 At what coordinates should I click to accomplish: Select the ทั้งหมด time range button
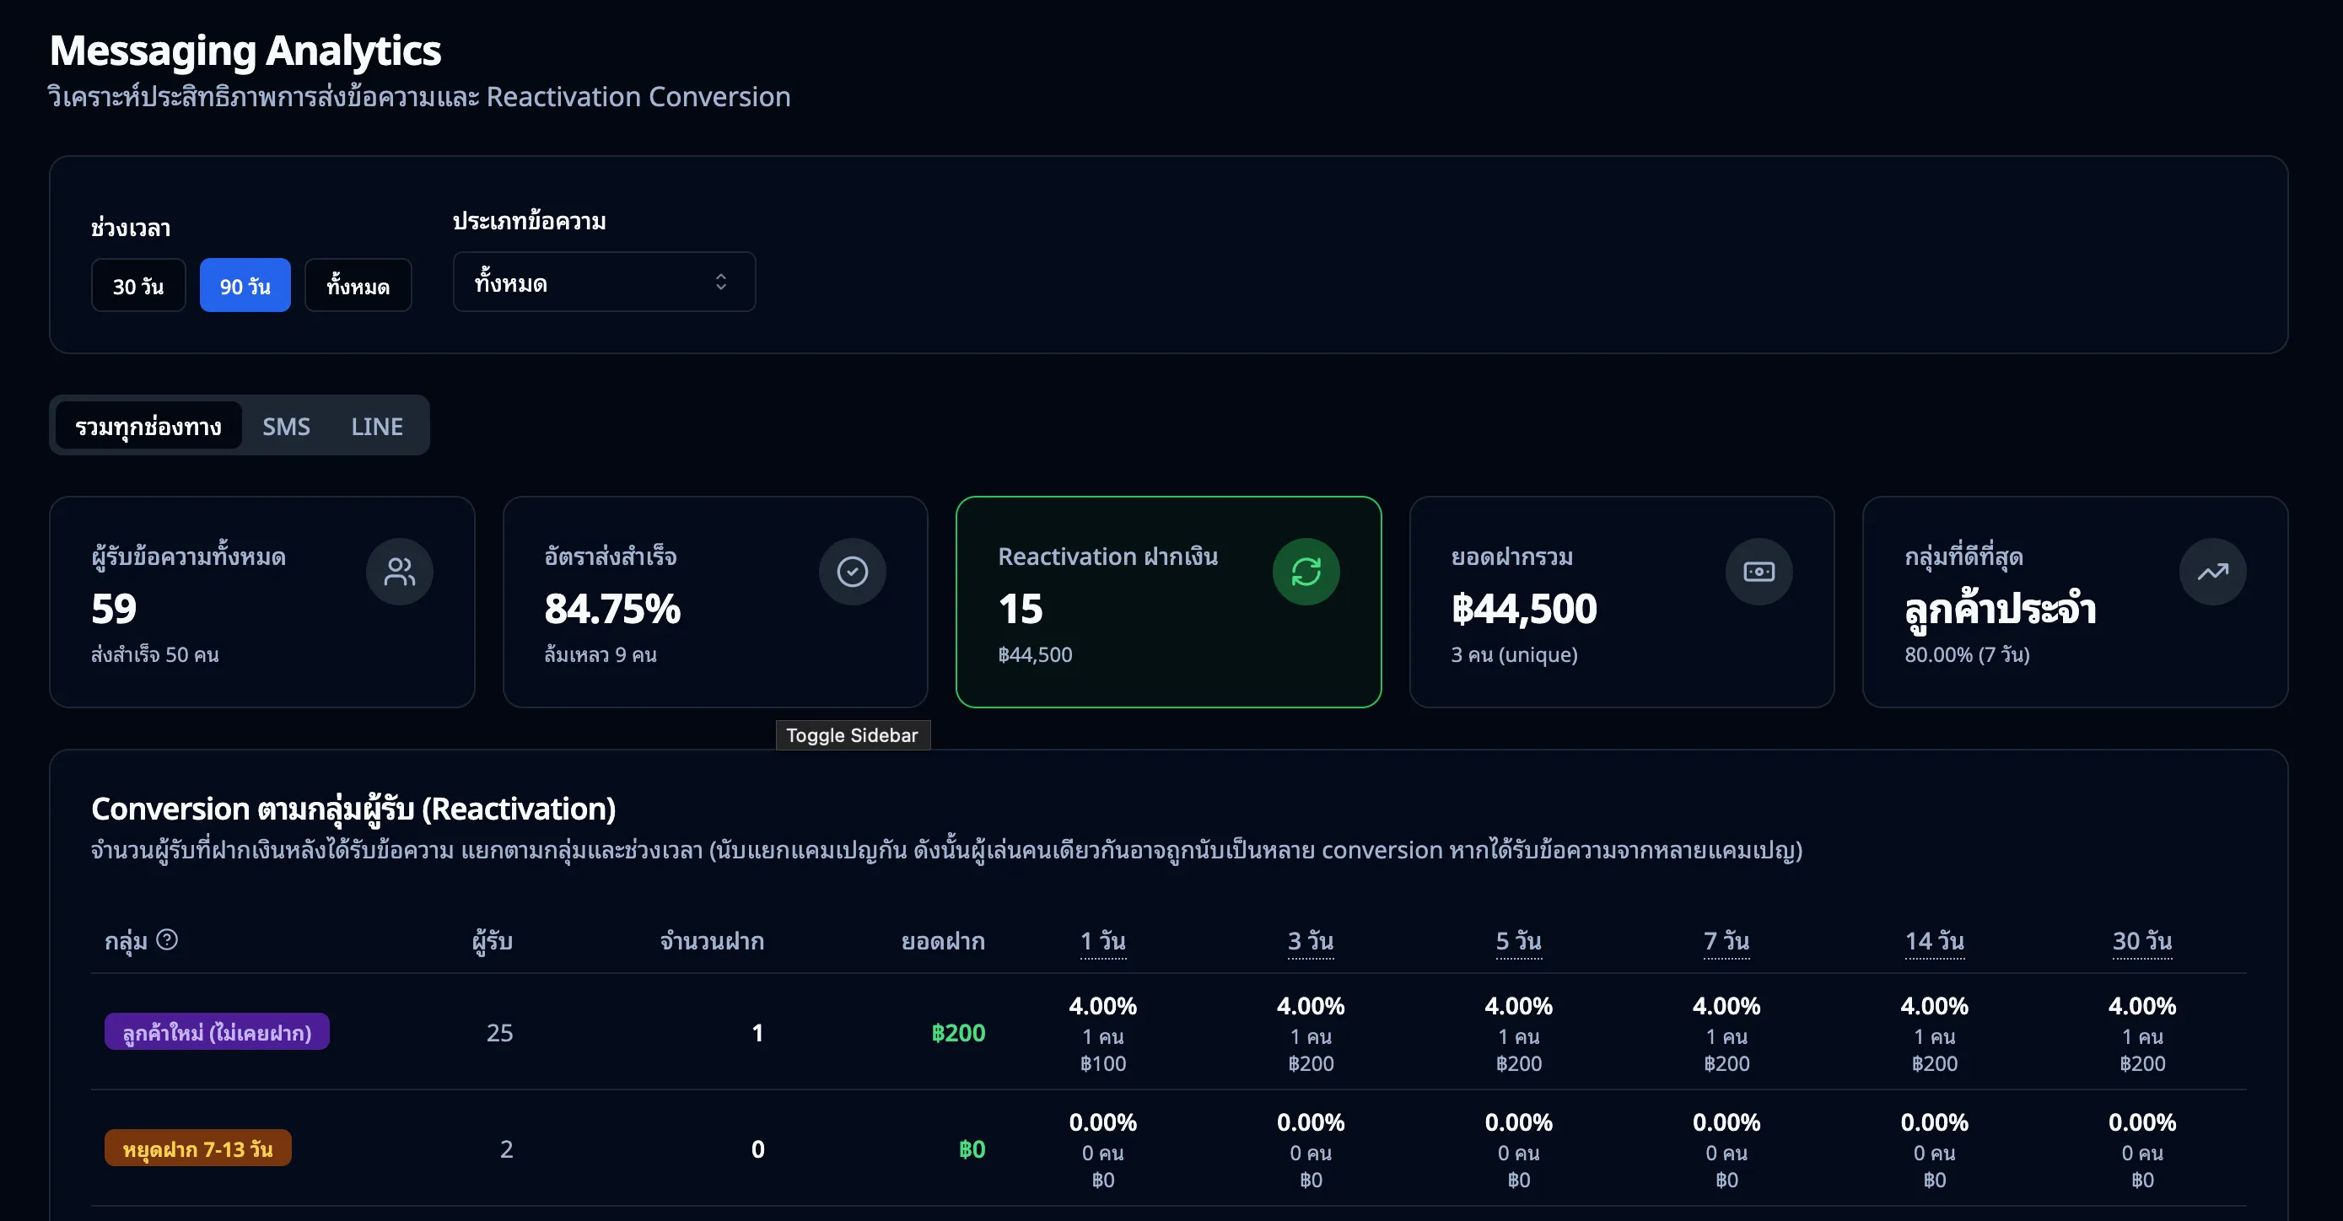coord(358,286)
